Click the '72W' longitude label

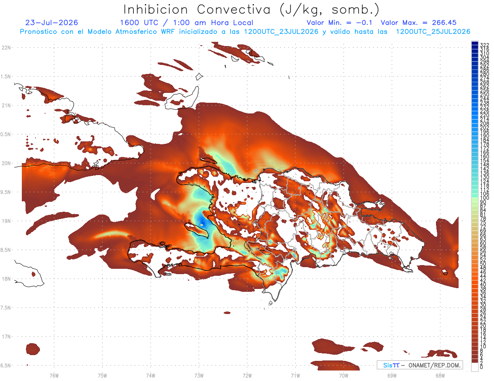(247, 376)
